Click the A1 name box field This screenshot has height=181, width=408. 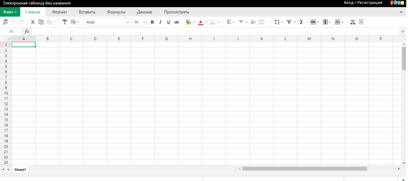(x=11, y=31)
